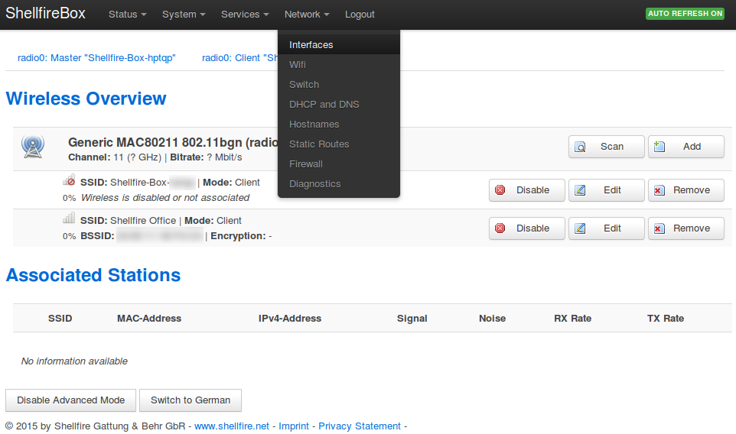Click the wireless radio antenna icon
Viewport: 736px width, 434px height.
pos(33,146)
